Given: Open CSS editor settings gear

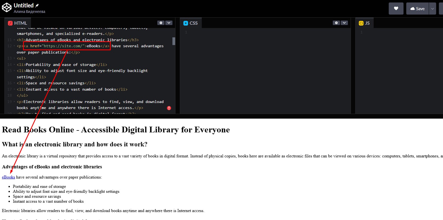Looking at the screenshot, I should pyautogui.click(x=336, y=23).
